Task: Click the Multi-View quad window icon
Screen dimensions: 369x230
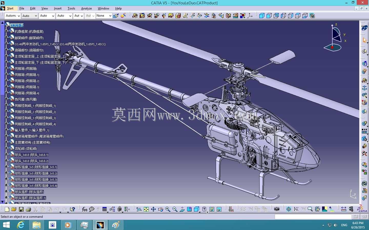Action: [x=189, y=209]
